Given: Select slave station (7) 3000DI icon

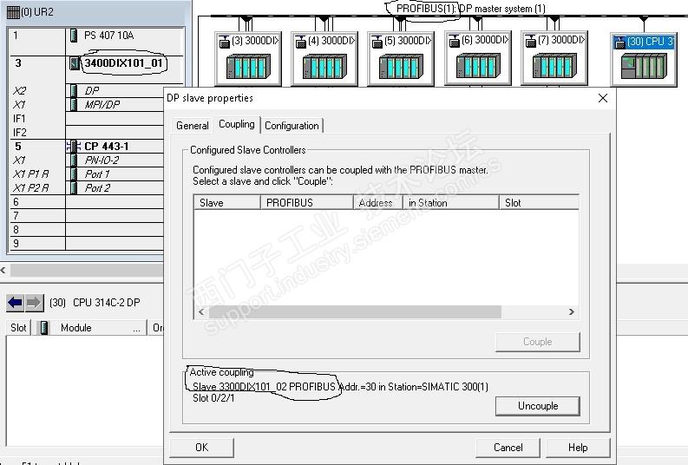Looking at the screenshot, I should point(554,66).
